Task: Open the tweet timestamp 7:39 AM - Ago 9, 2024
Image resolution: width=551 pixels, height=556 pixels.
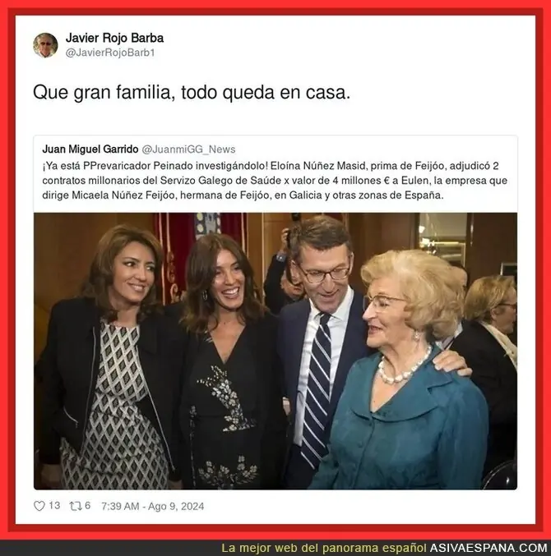Action: click(153, 506)
